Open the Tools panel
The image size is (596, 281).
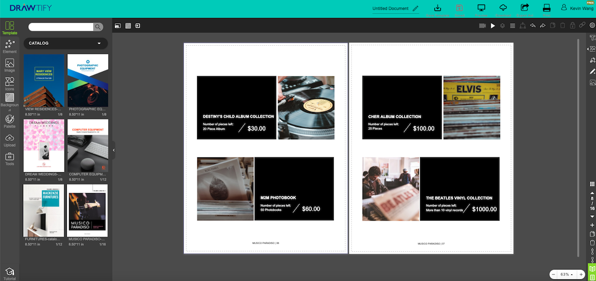coord(9,159)
